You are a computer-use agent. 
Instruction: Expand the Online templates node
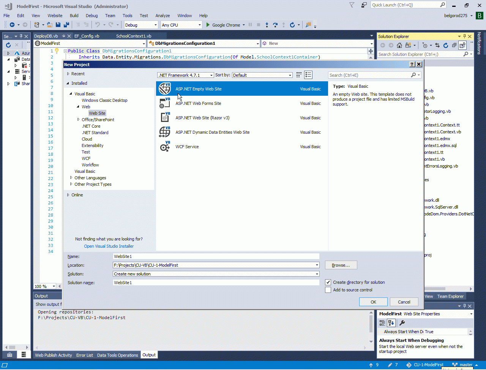68,195
